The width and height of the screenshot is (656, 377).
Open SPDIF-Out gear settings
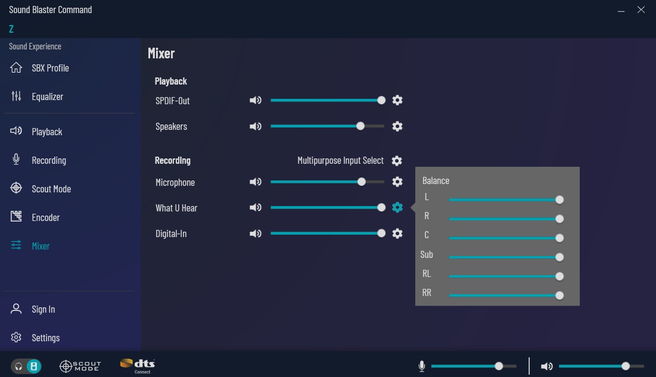[x=397, y=101]
